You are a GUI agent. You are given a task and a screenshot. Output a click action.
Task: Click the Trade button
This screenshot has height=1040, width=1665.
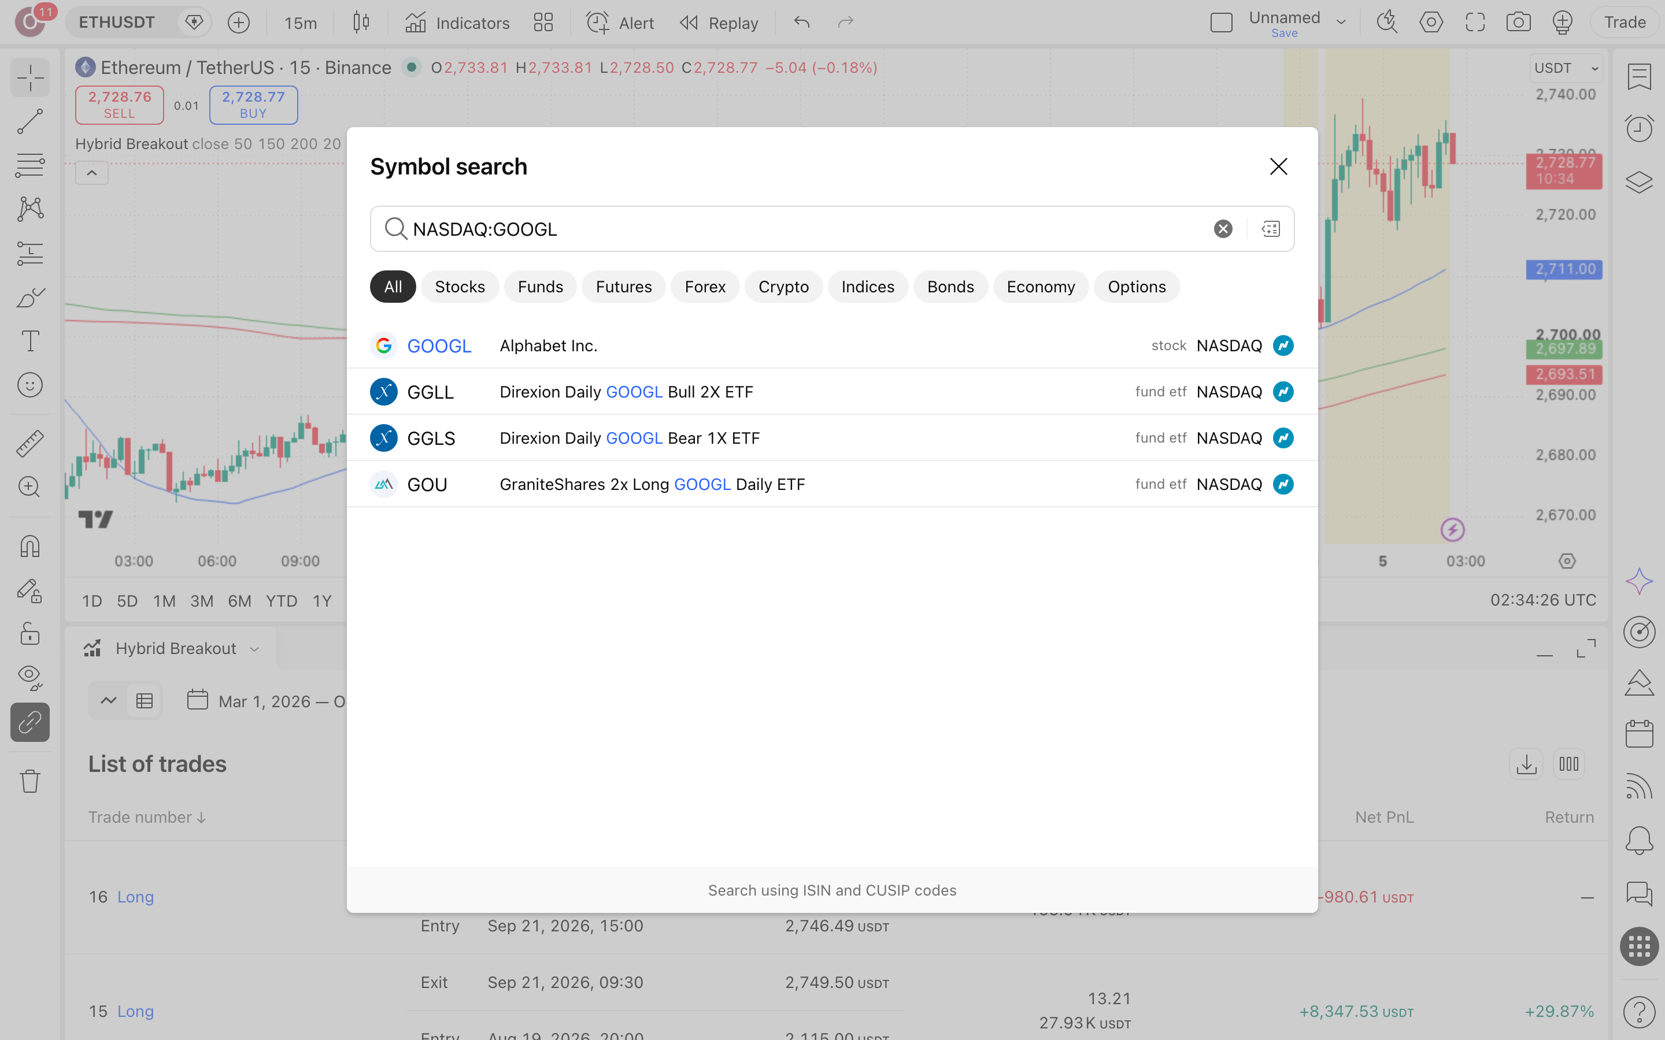coord(1625,23)
